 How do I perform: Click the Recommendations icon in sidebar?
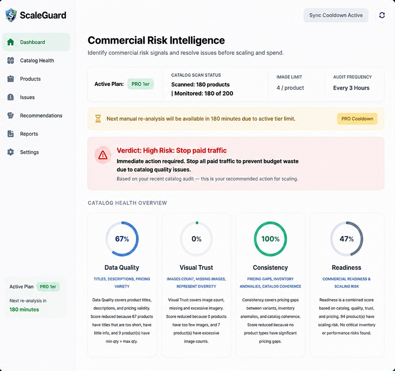(x=11, y=116)
